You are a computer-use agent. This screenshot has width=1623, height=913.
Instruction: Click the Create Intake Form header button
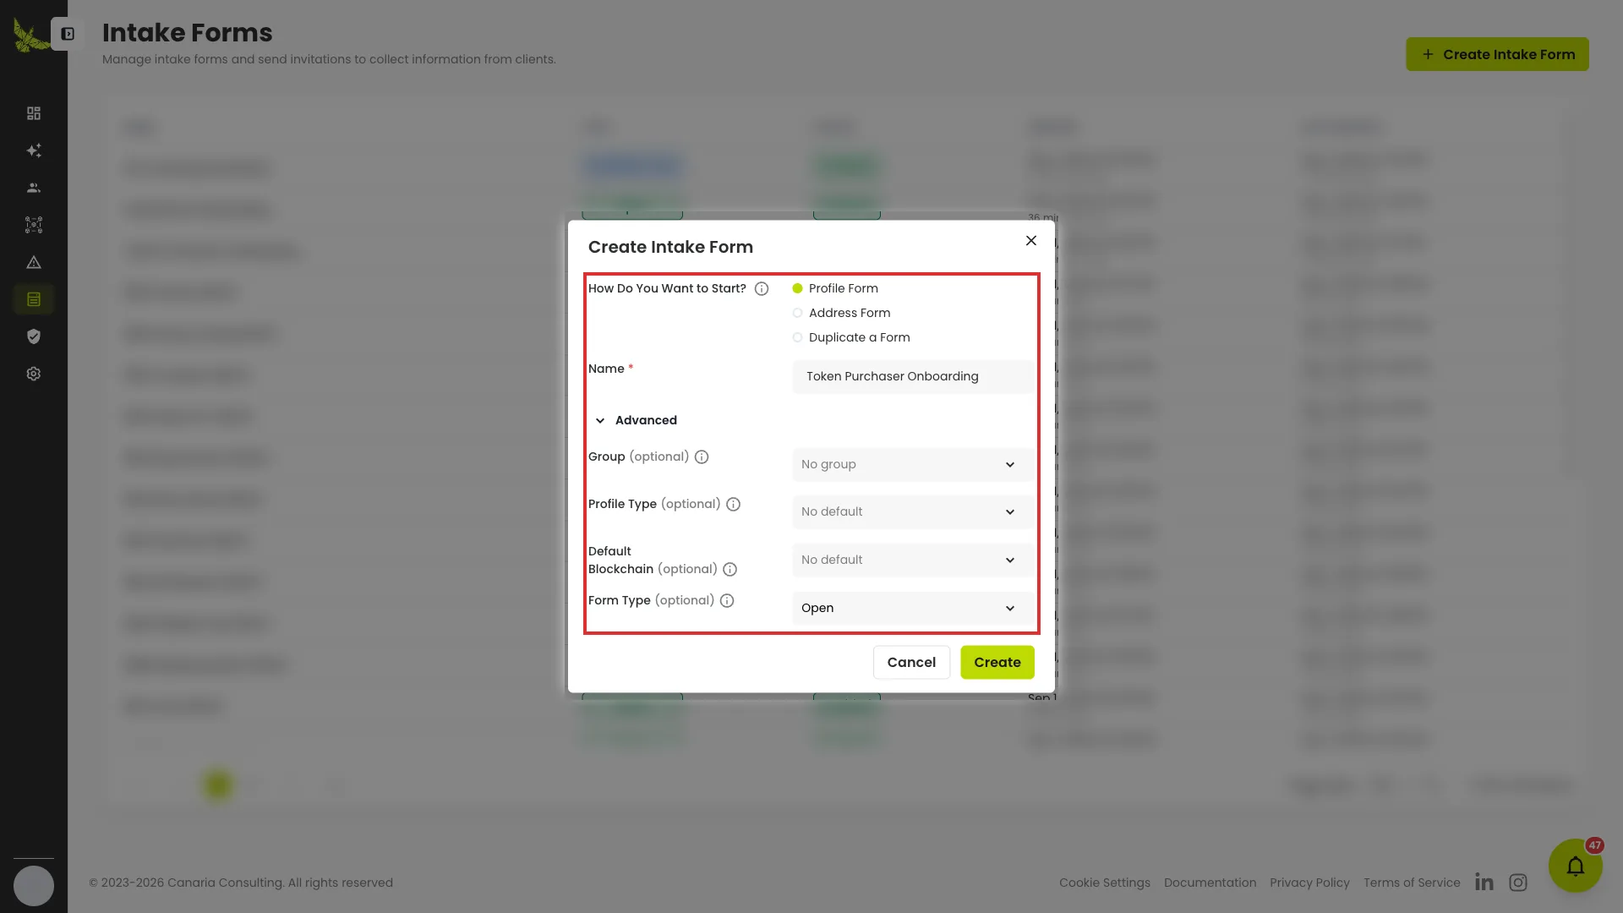[x=1497, y=54]
